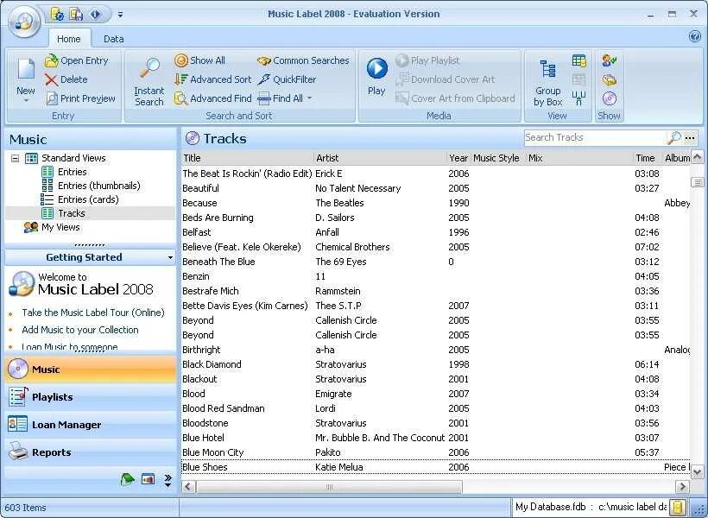Open Advanced Find
Screen dimensions: 708x518
coord(212,98)
